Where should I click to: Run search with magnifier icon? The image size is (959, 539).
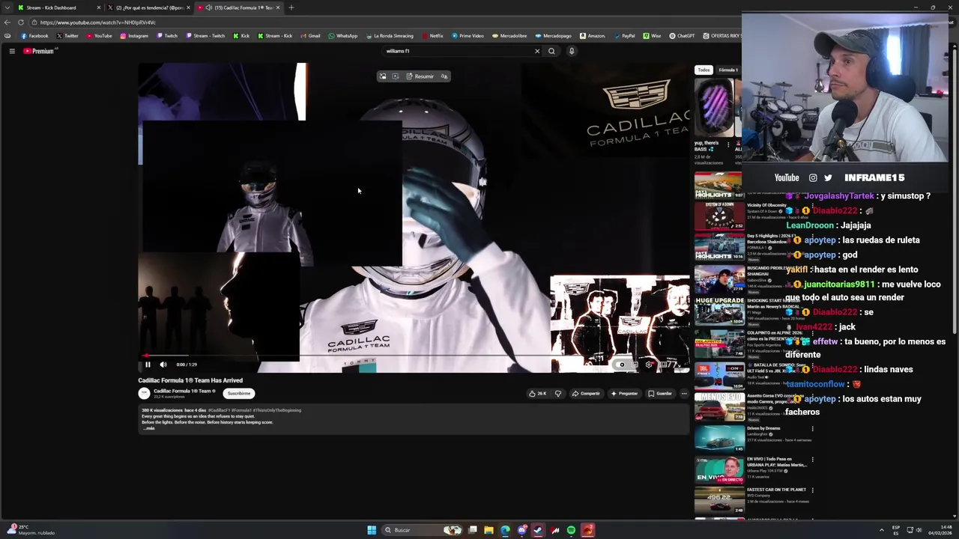click(x=551, y=51)
